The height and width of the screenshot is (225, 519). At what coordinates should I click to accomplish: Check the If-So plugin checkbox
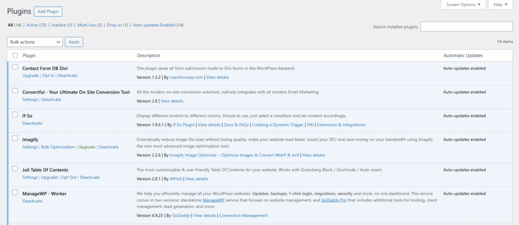click(15, 115)
